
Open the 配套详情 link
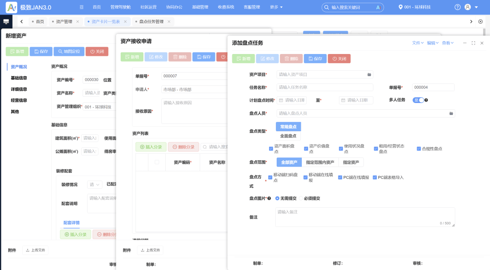coord(72,222)
